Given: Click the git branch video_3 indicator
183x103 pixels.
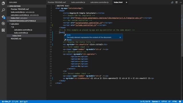Looking at the screenshot, I should click(6, 102).
